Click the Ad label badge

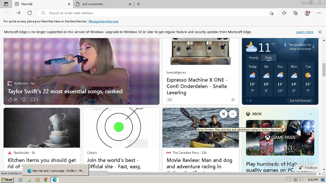pyautogui.click(x=169, y=100)
